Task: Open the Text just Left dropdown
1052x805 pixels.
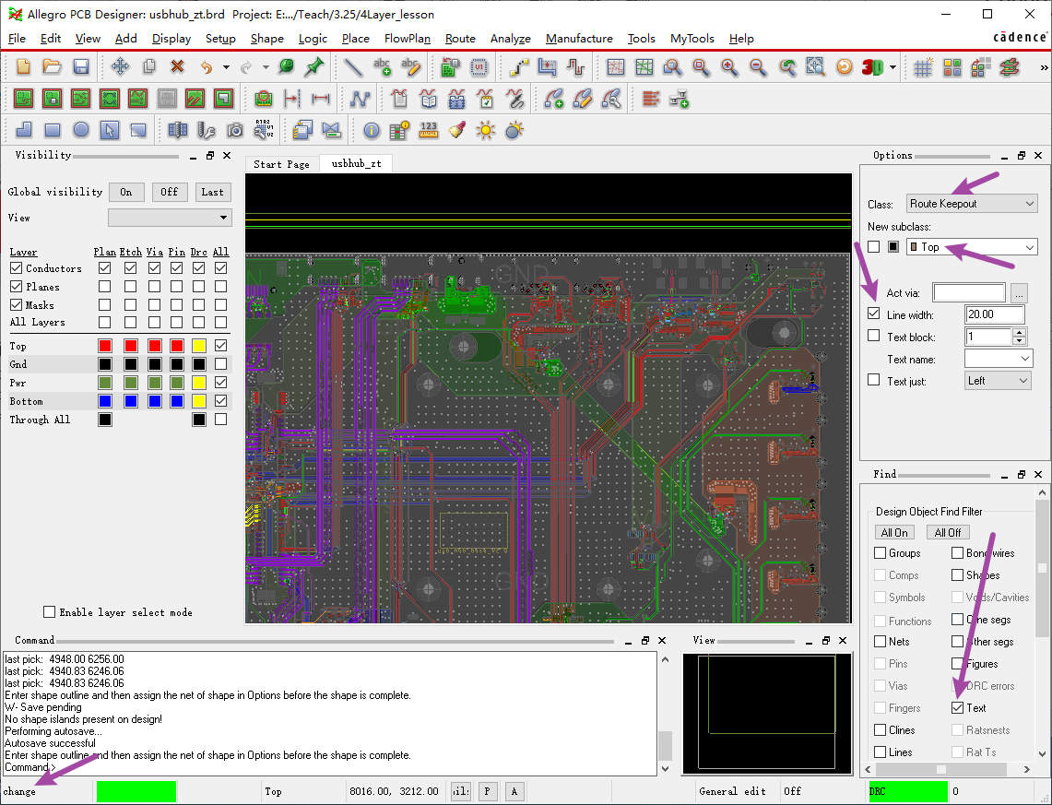Action: [998, 380]
